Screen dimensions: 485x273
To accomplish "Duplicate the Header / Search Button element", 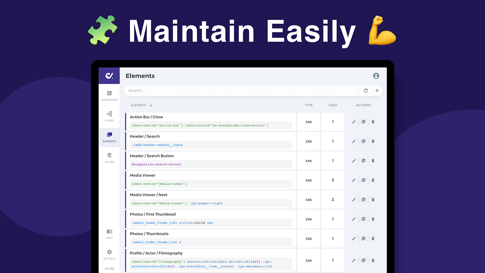I will tap(364, 161).
